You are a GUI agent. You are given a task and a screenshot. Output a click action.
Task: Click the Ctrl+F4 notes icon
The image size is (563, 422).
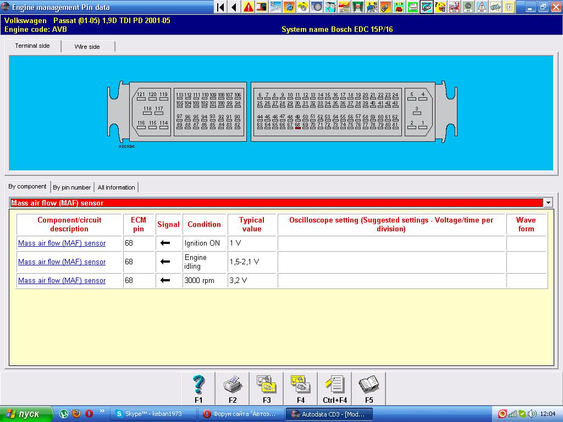coord(335,389)
